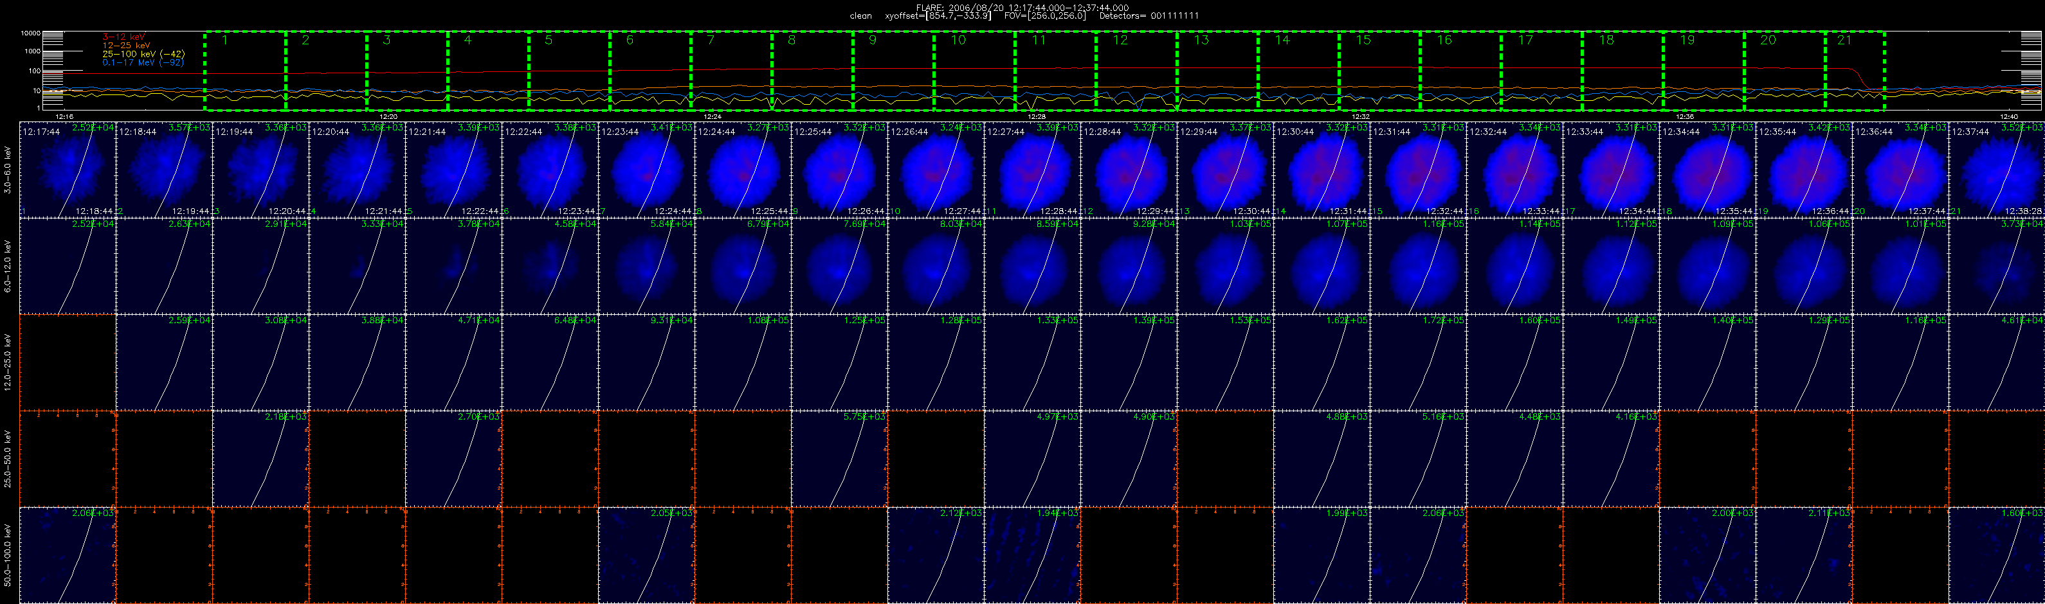Click the 12:32 time axis label
The image size is (2045, 604).
click(x=1361, y=117)
